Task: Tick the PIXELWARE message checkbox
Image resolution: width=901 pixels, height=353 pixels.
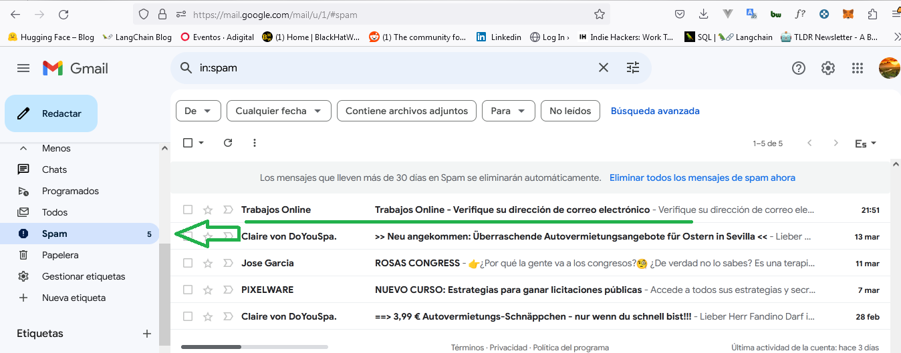Action: (188, 290)
